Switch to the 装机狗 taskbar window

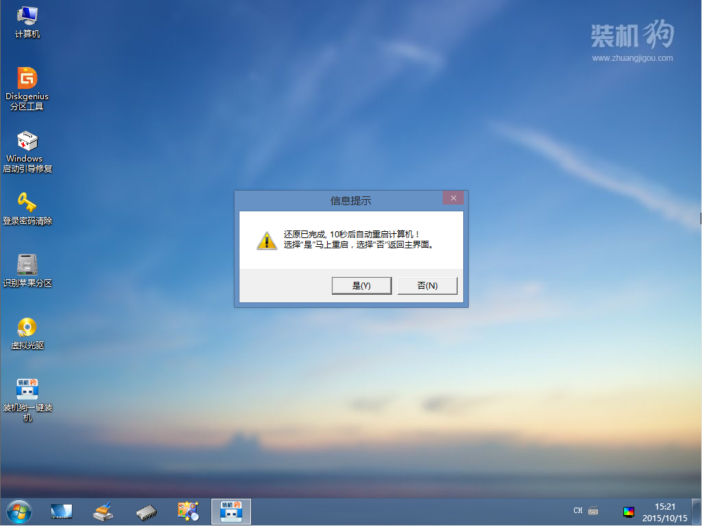click(231, 510)
